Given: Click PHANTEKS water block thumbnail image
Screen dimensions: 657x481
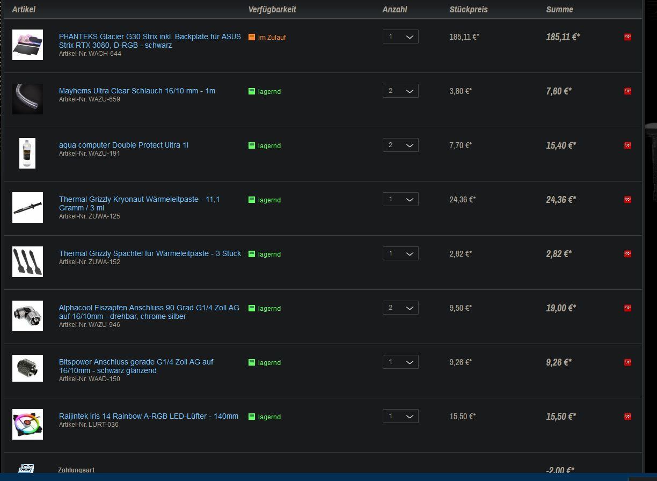Looking at the screenshot, I should point(27,45).
